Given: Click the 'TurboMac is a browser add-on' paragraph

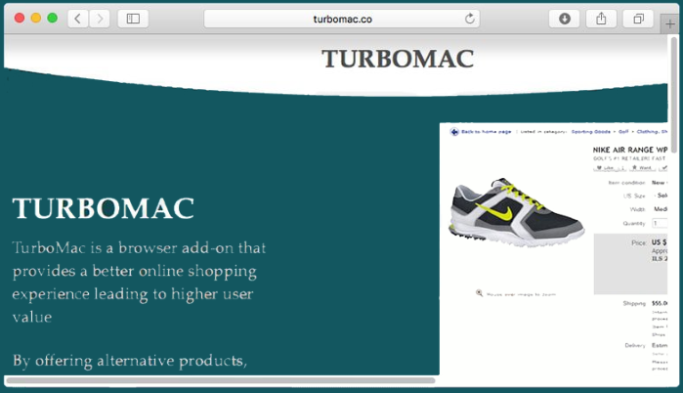Looking at the screenshot, I should pyautogui.click(x=139, y=283).
